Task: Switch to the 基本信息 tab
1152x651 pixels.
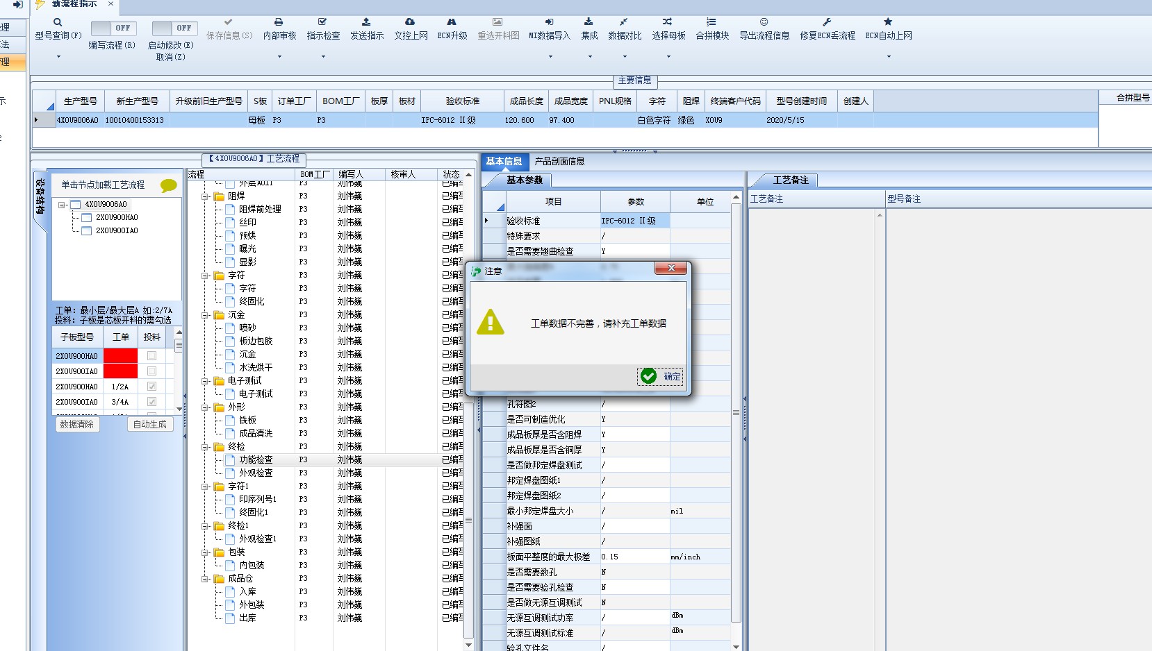Action: (x=504, y=162)
